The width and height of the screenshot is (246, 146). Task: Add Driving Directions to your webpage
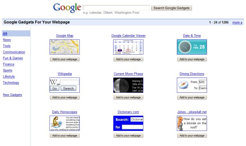192,97
